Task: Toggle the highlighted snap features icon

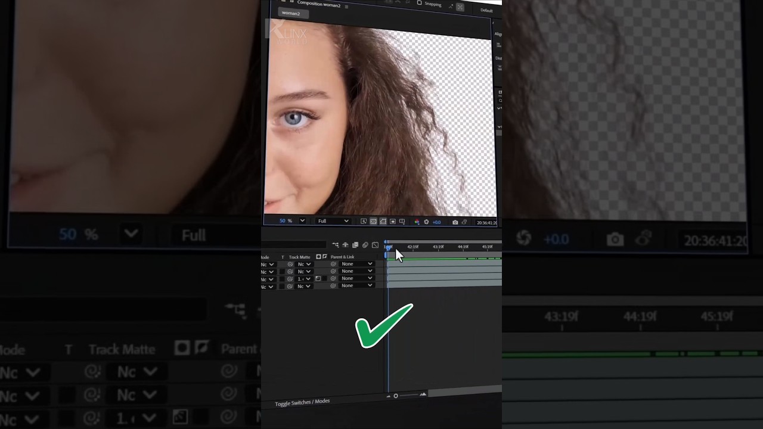Action: 460,7
